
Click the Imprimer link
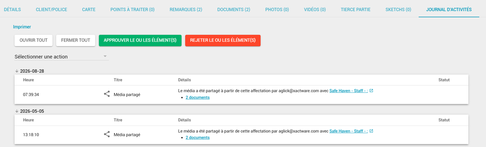pyautogui.click(x=22, y=27)
